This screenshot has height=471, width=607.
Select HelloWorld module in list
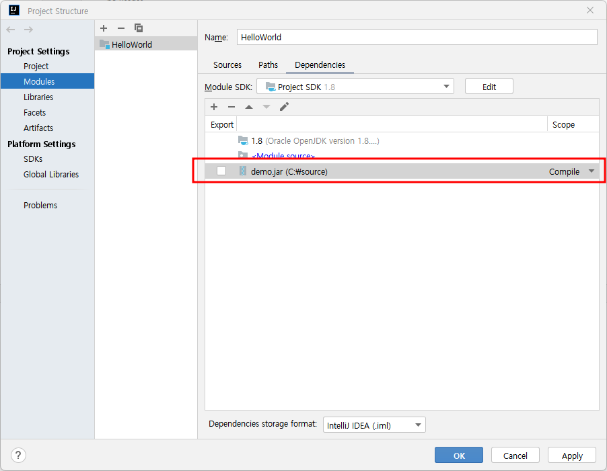[146, 44]
